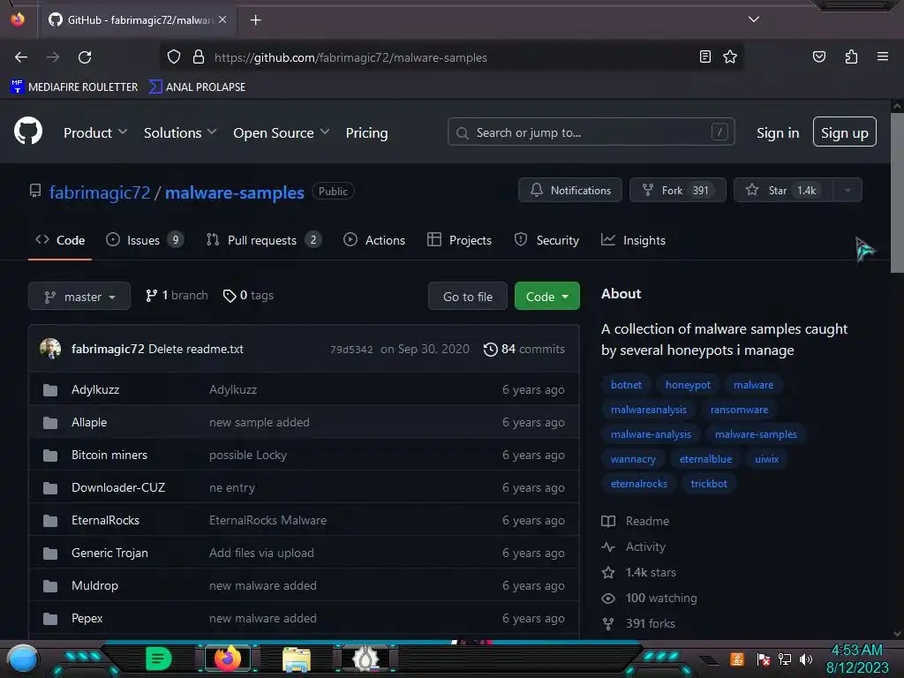Screen dimensions: 904x678
Task: View the 1 branch link
Action: pos(177,295)
